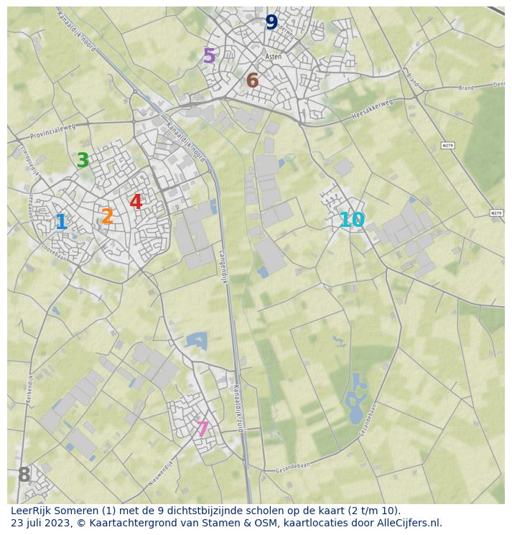Select the orange marker number 2

point(107,216)
